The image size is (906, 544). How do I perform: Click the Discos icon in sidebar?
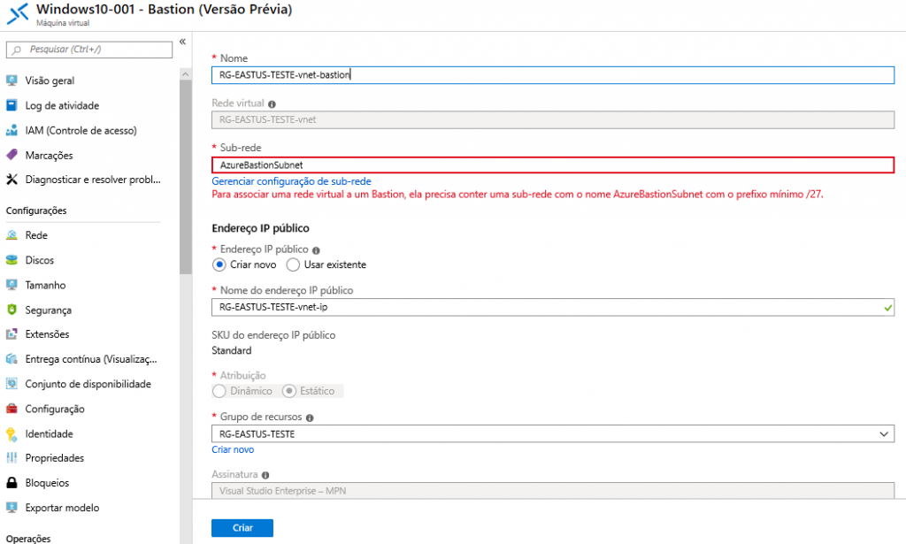tap(12, 260)
